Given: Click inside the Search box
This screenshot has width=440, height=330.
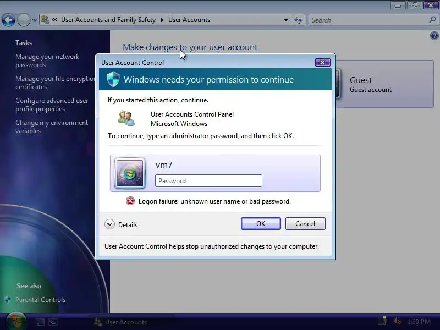Looking at the screenshot, I should click(x=369, y=20).
